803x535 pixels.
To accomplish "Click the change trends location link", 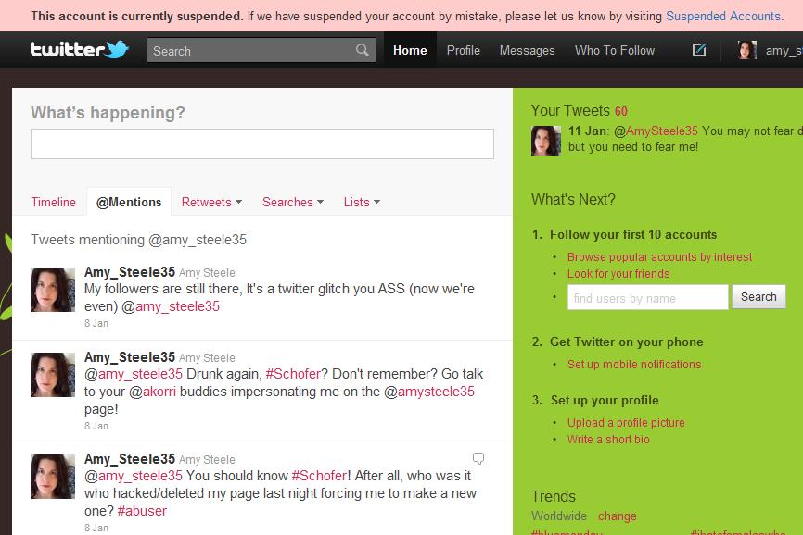I will [x=618, y=516].
